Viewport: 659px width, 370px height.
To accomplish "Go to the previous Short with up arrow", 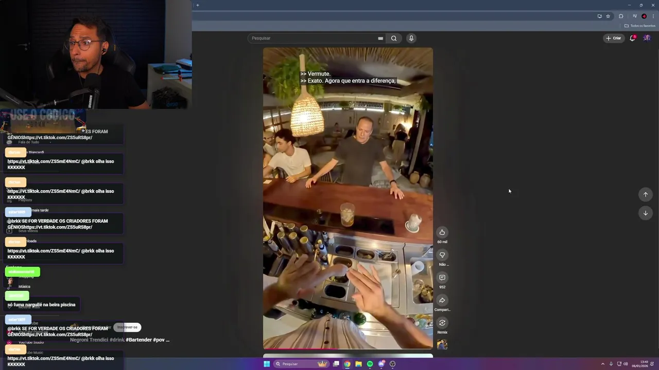I will coord(645,194).
